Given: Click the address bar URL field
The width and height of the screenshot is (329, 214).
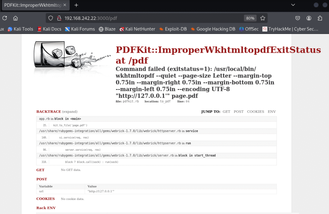Looking at the screenshot, I should coord(145,18).
